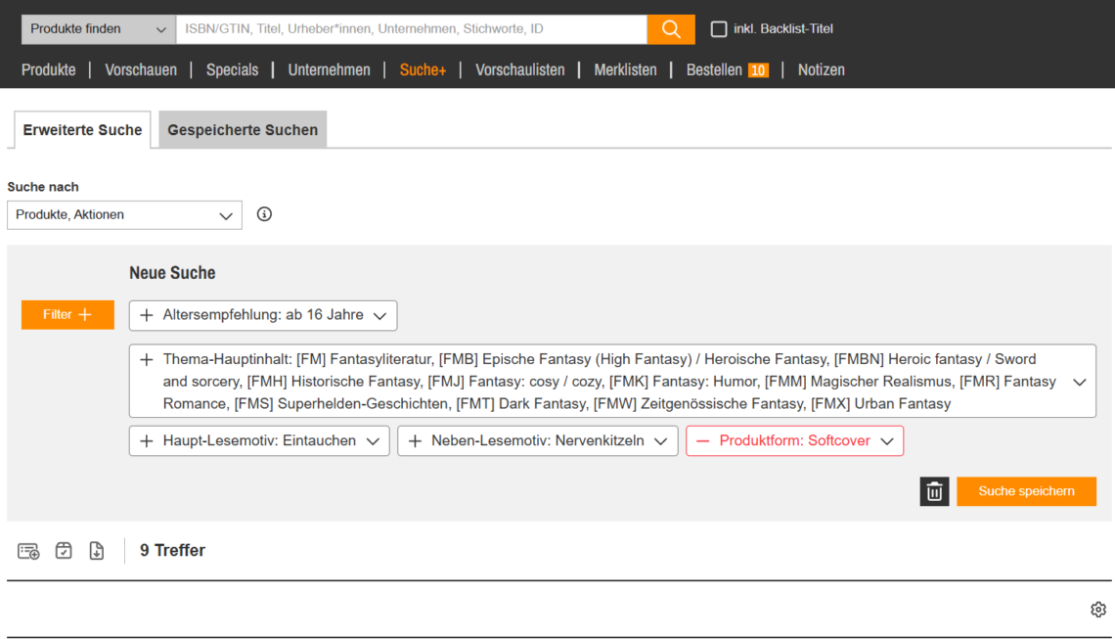This screenshot has height=639, width=1115.
Task: Open the Produkte, Aktionen dropdown
Action: pos(124,215)
